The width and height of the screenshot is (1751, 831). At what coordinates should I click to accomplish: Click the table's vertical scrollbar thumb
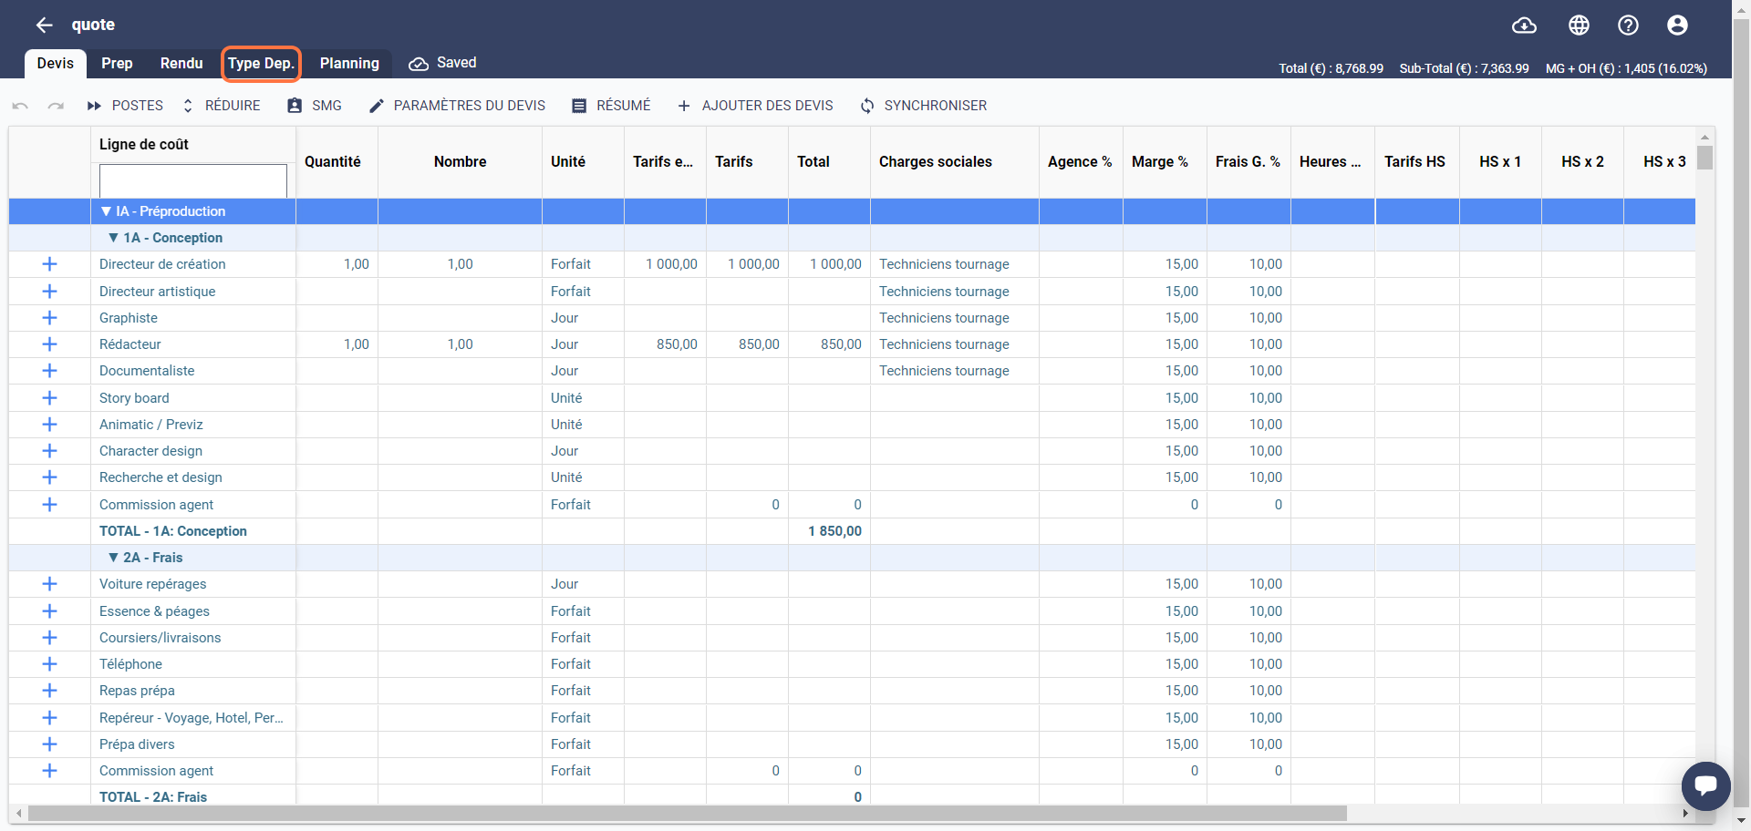click(1704, 157)
